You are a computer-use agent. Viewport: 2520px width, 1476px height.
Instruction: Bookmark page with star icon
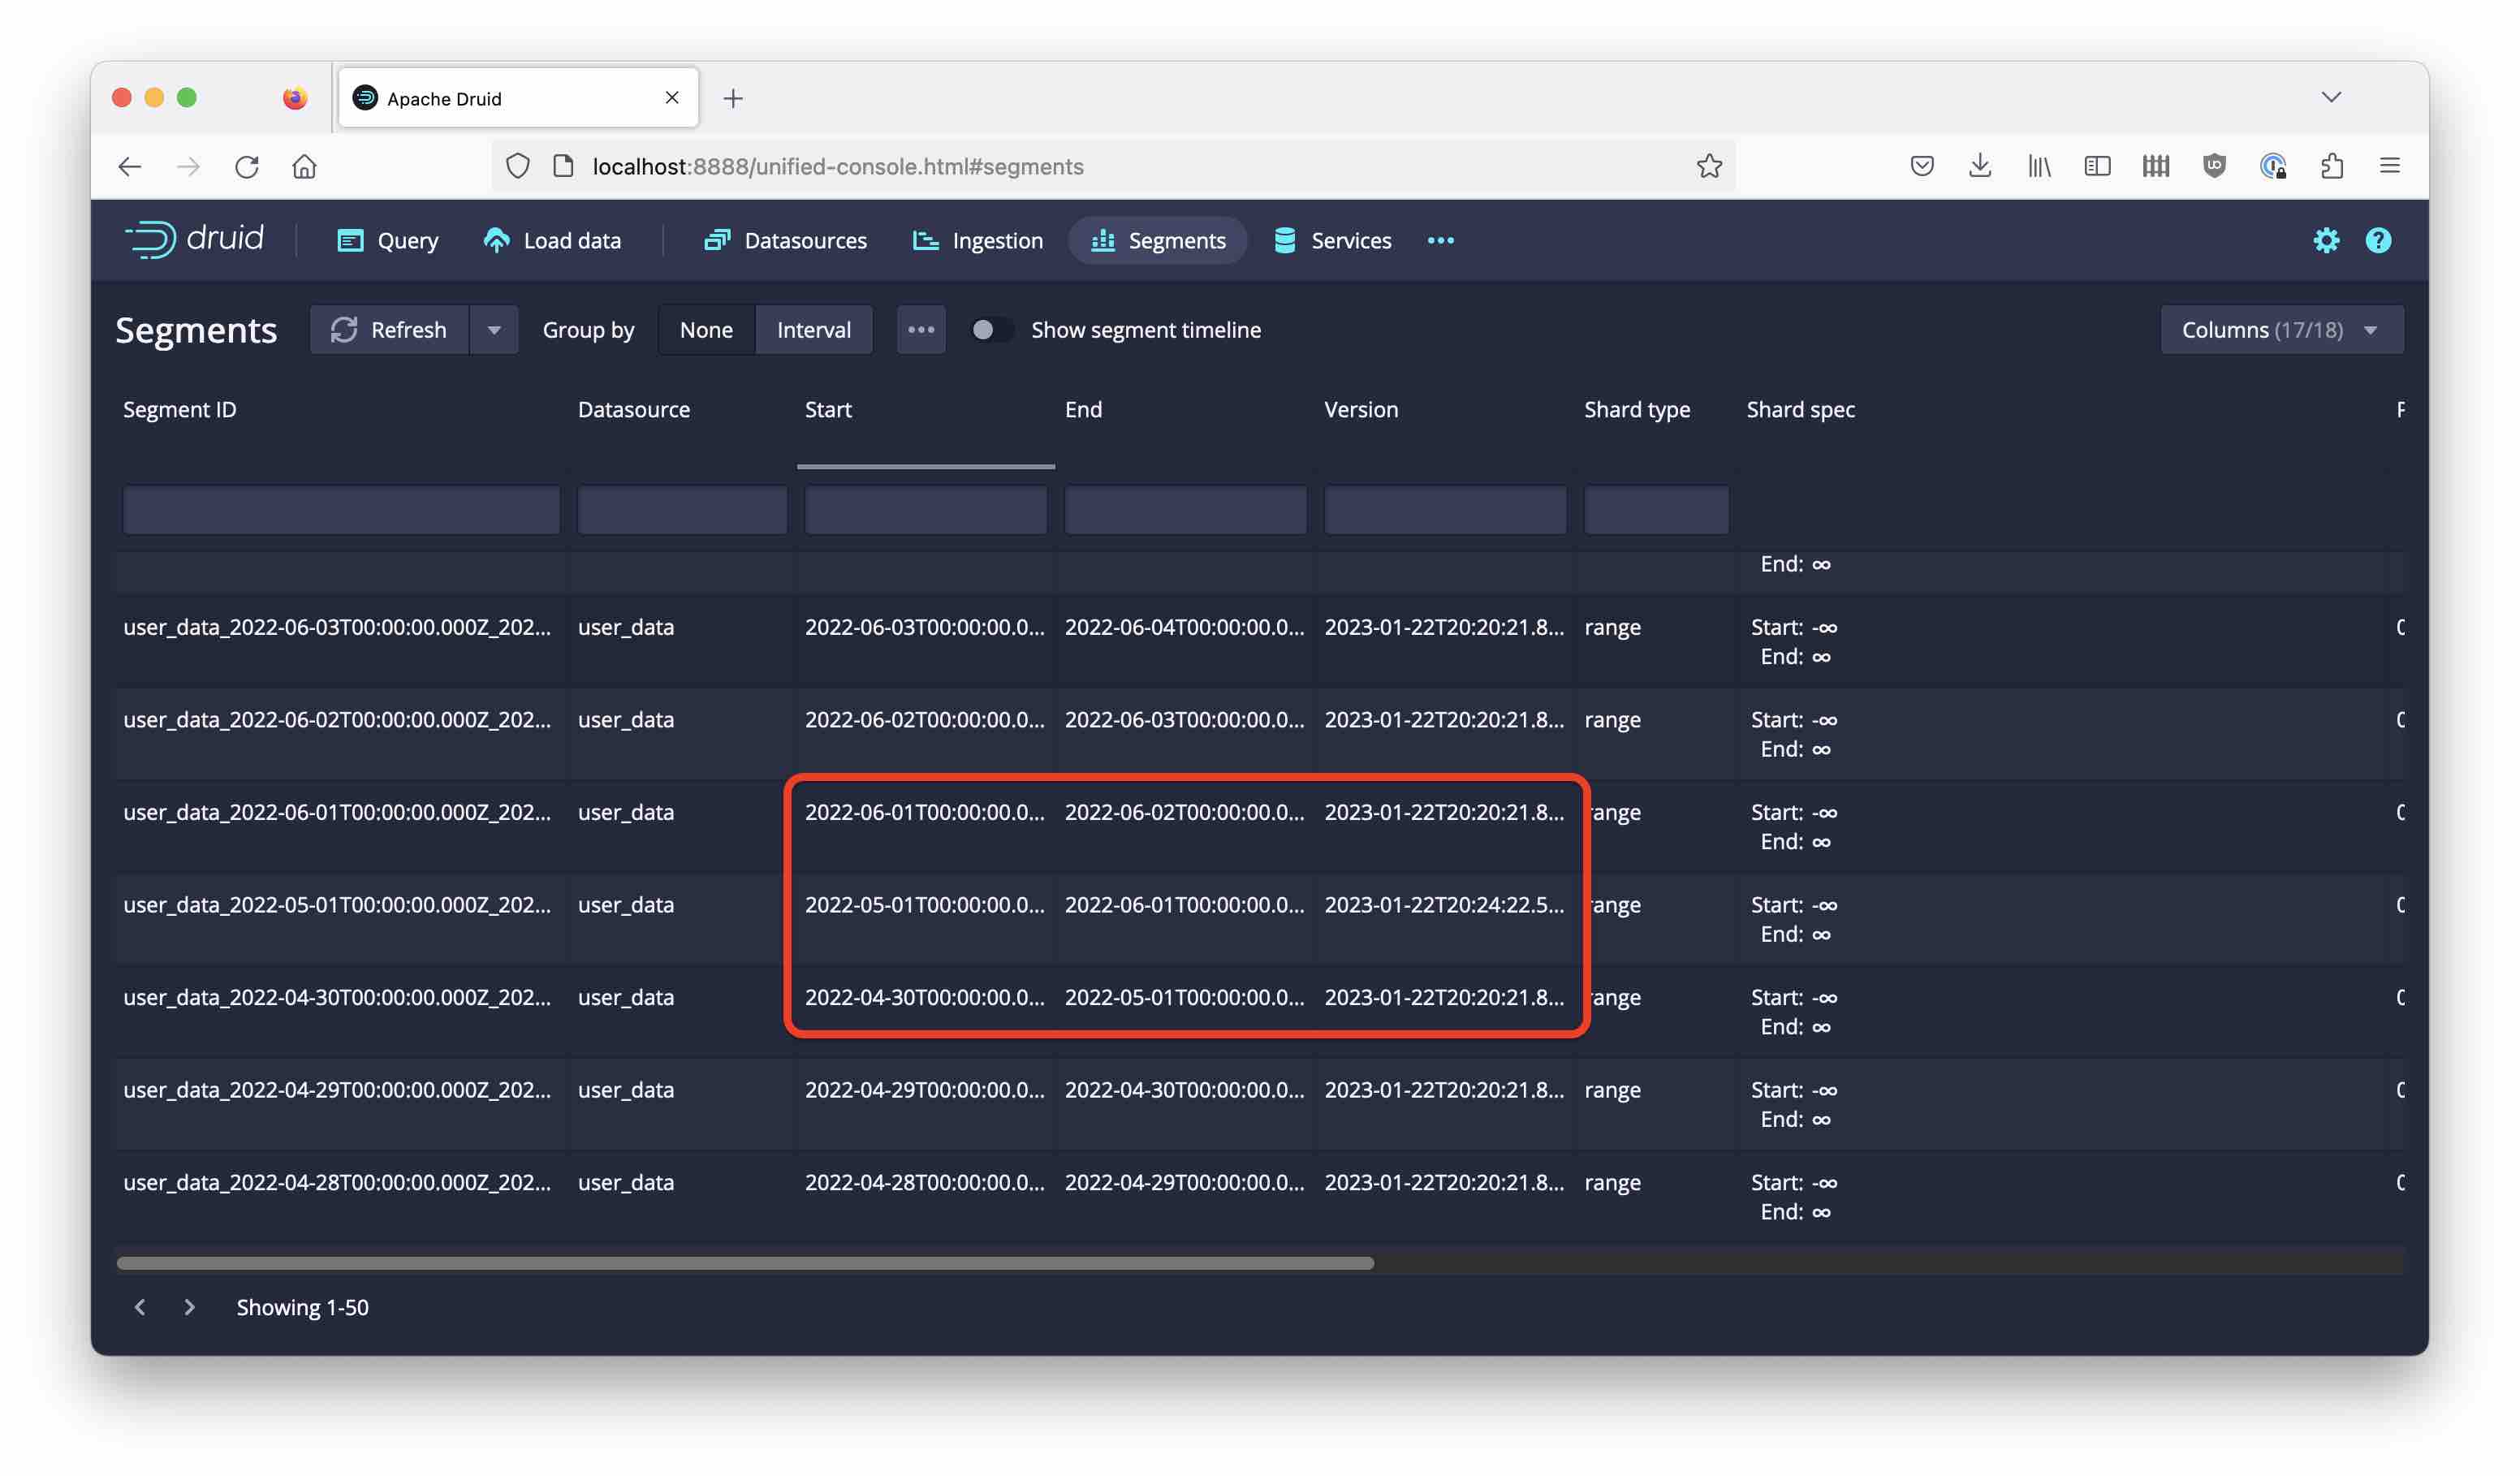click(1709, 166)
